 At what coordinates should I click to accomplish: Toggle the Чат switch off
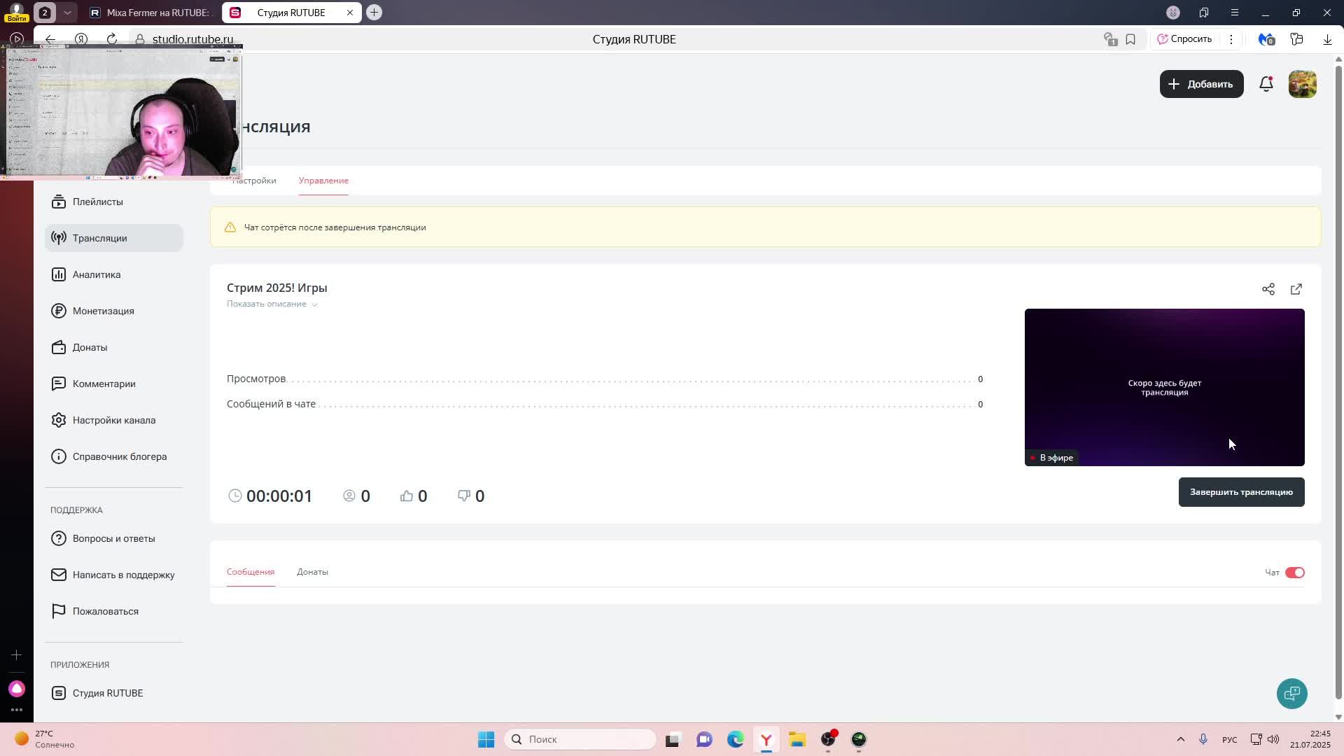coord(1294,573)
